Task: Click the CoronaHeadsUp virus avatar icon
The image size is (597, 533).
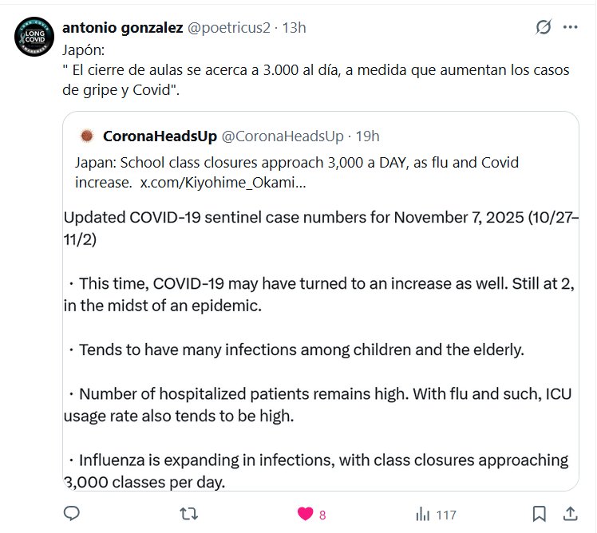Action: click(x=86, y=136)
